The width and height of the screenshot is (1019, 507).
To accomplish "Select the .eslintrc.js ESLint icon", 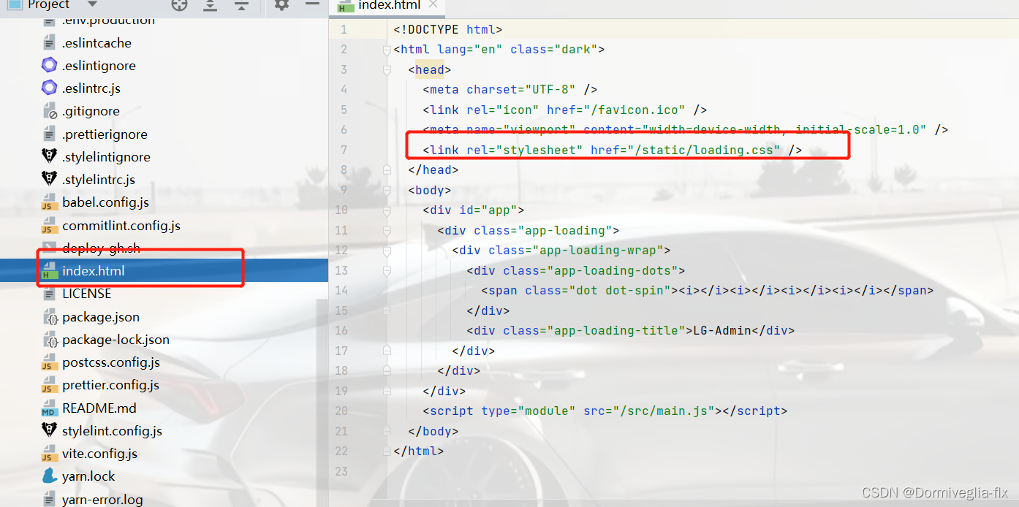I will tap(49, 88).
